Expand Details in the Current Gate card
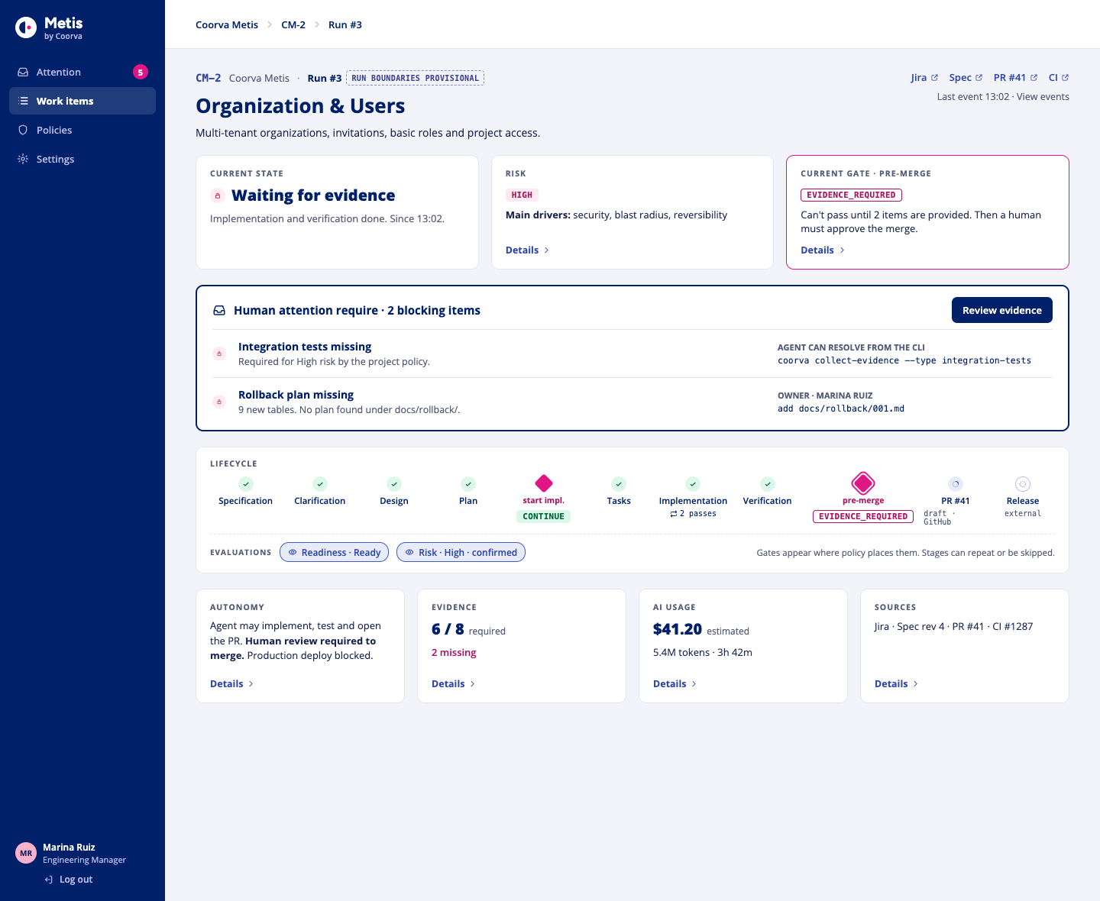1100x901 pixels. [x=823, y=250]
